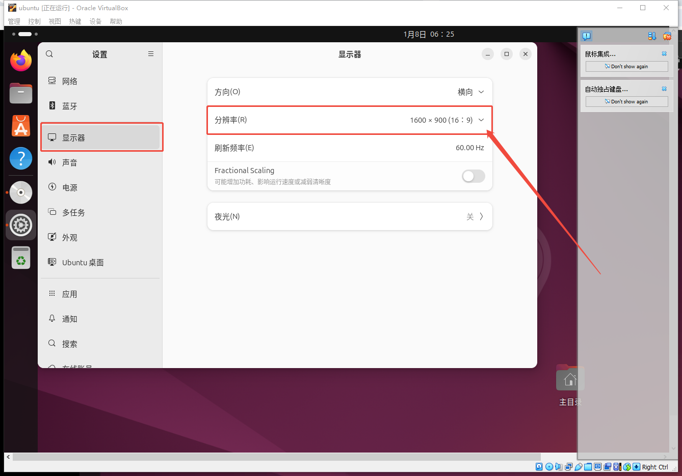Click the horizontal scrollbar of VM window
Screen dimensions: 682x476
tap(275, 457)
